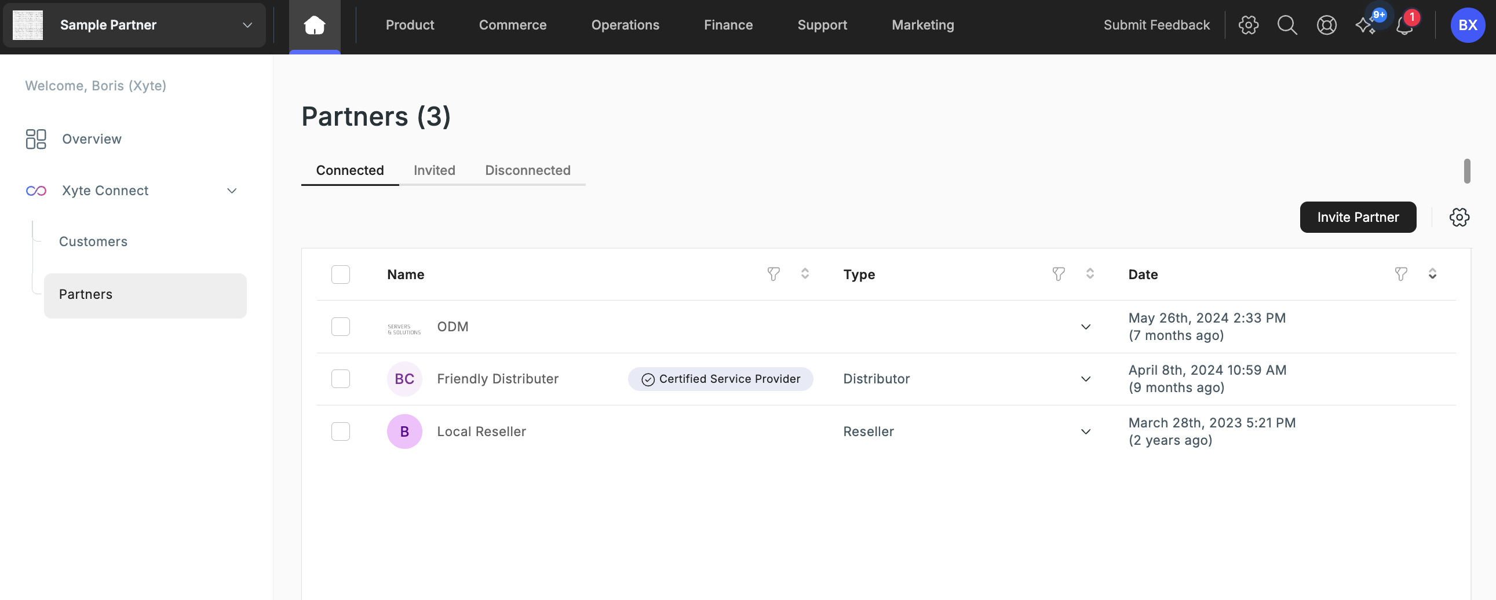Screen dimensions: 1496x600
Task: Click the Submit Feedback link
Action: (1156, 25)
